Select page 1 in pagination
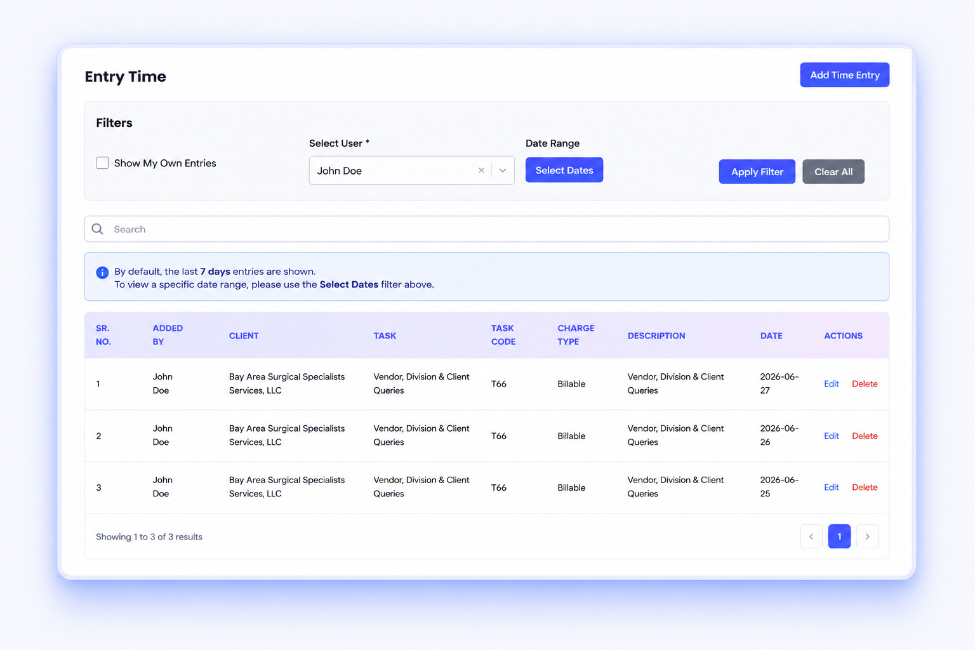Screen dimensions: 975x650 (839, 536)
